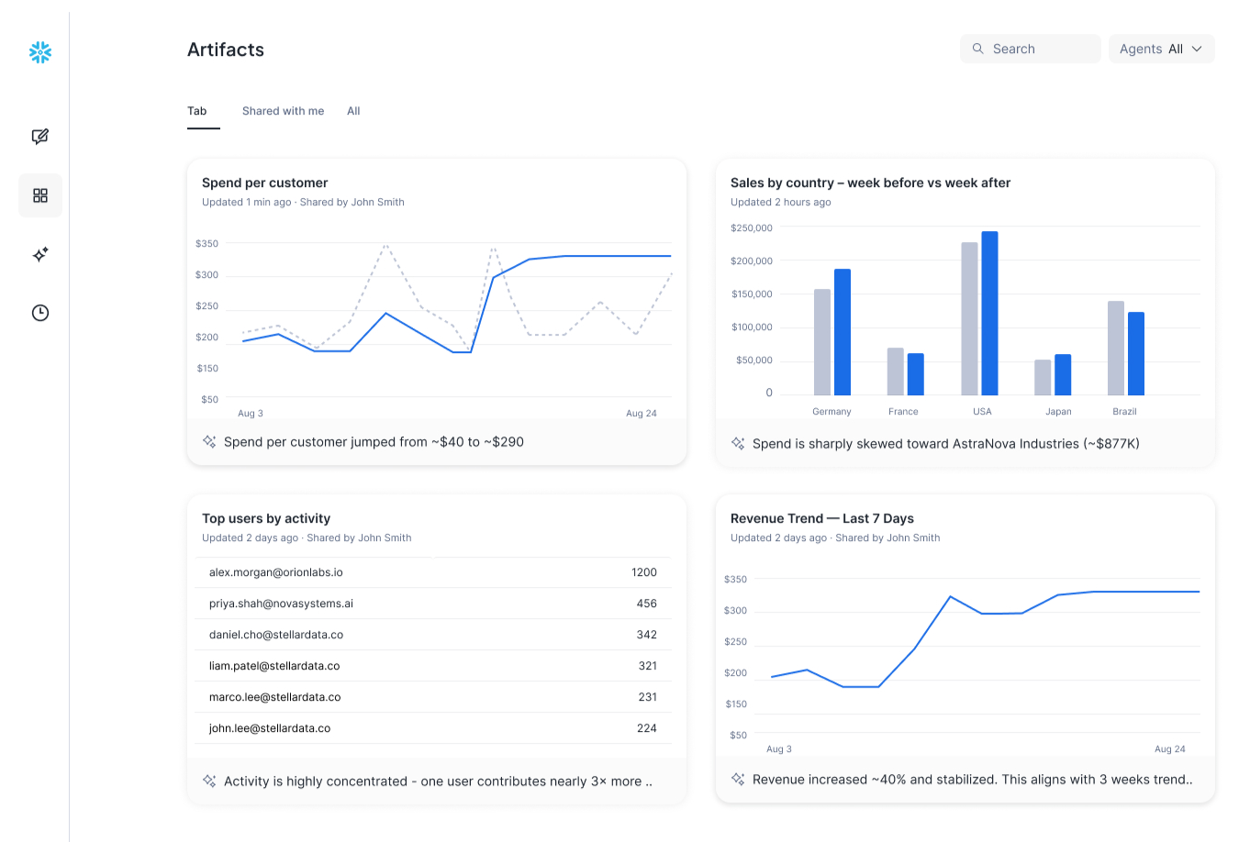Open the history clock icon

[x=39, y=313]
